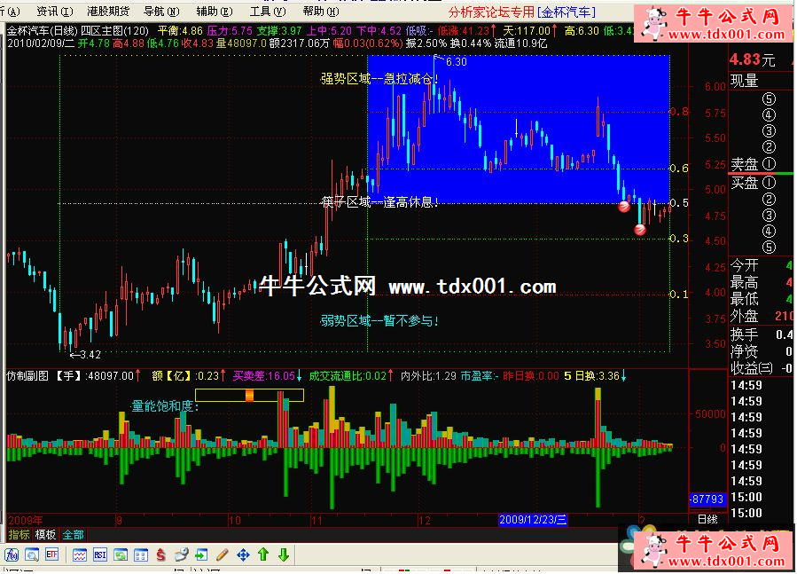This screenshot has width=797, height=574.
Task: Click the grey user/service icon
Action: tap(182, 554)
